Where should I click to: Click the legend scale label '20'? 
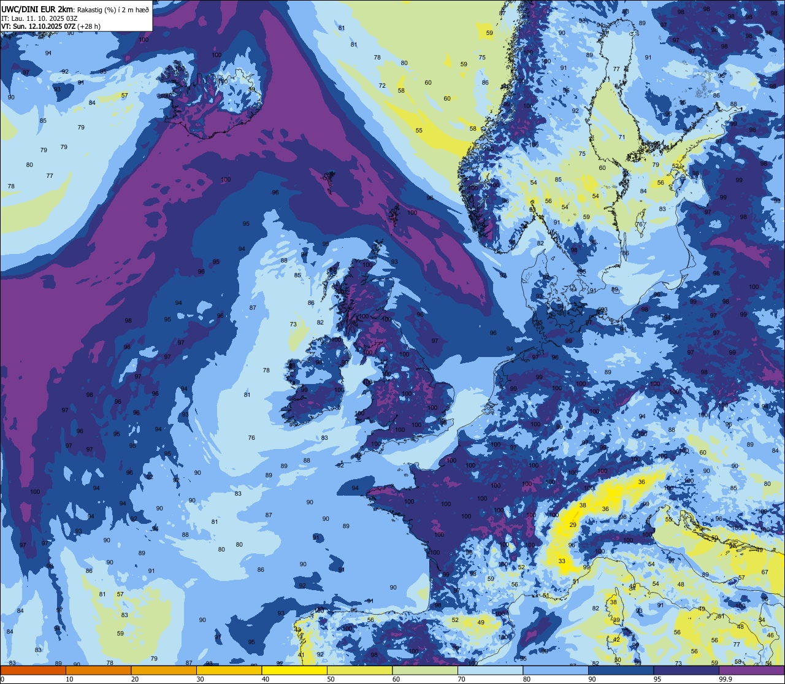(x=135, y=679)
